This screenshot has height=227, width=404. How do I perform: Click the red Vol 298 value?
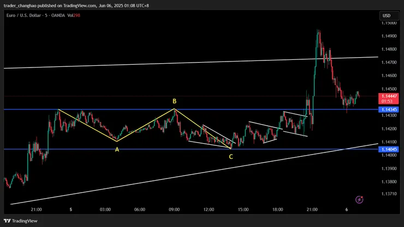[77, 15]
